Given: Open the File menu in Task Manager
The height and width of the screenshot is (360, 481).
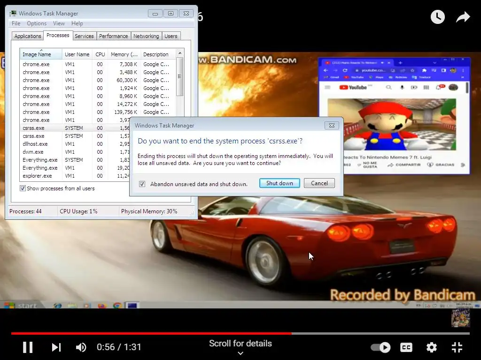Looking at the screenshot, I should (16, 23).
